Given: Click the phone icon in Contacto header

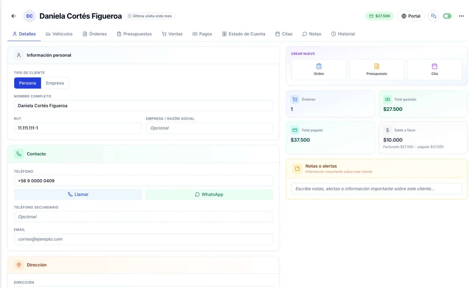Looking at the screenshot, I should [19, 154].
